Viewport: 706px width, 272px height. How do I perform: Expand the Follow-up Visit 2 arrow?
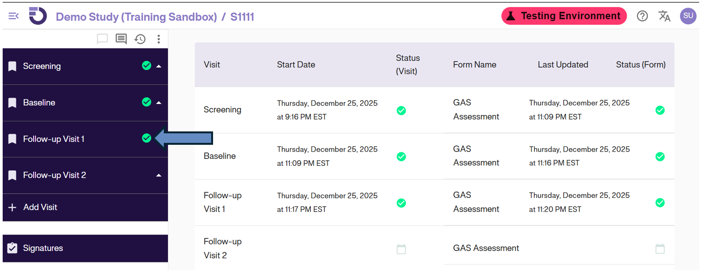[159, 175]
